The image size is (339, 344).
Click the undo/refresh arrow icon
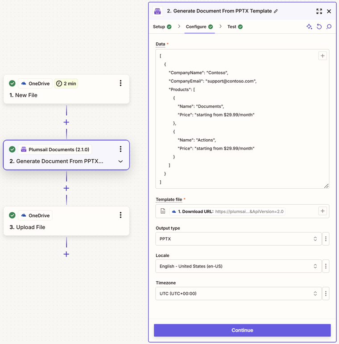[x=319, y=27]
